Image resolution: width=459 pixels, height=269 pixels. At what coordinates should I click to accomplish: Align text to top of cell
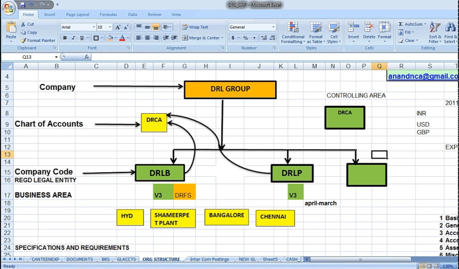click(x=139, y=27)
